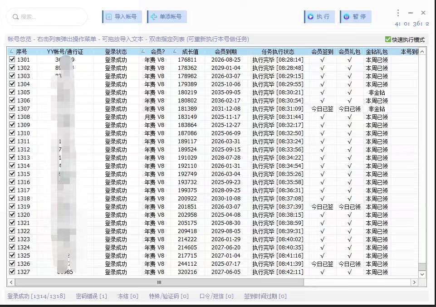
Task: Click the 密码错误 [1] status filter
Action: point(91,296)
